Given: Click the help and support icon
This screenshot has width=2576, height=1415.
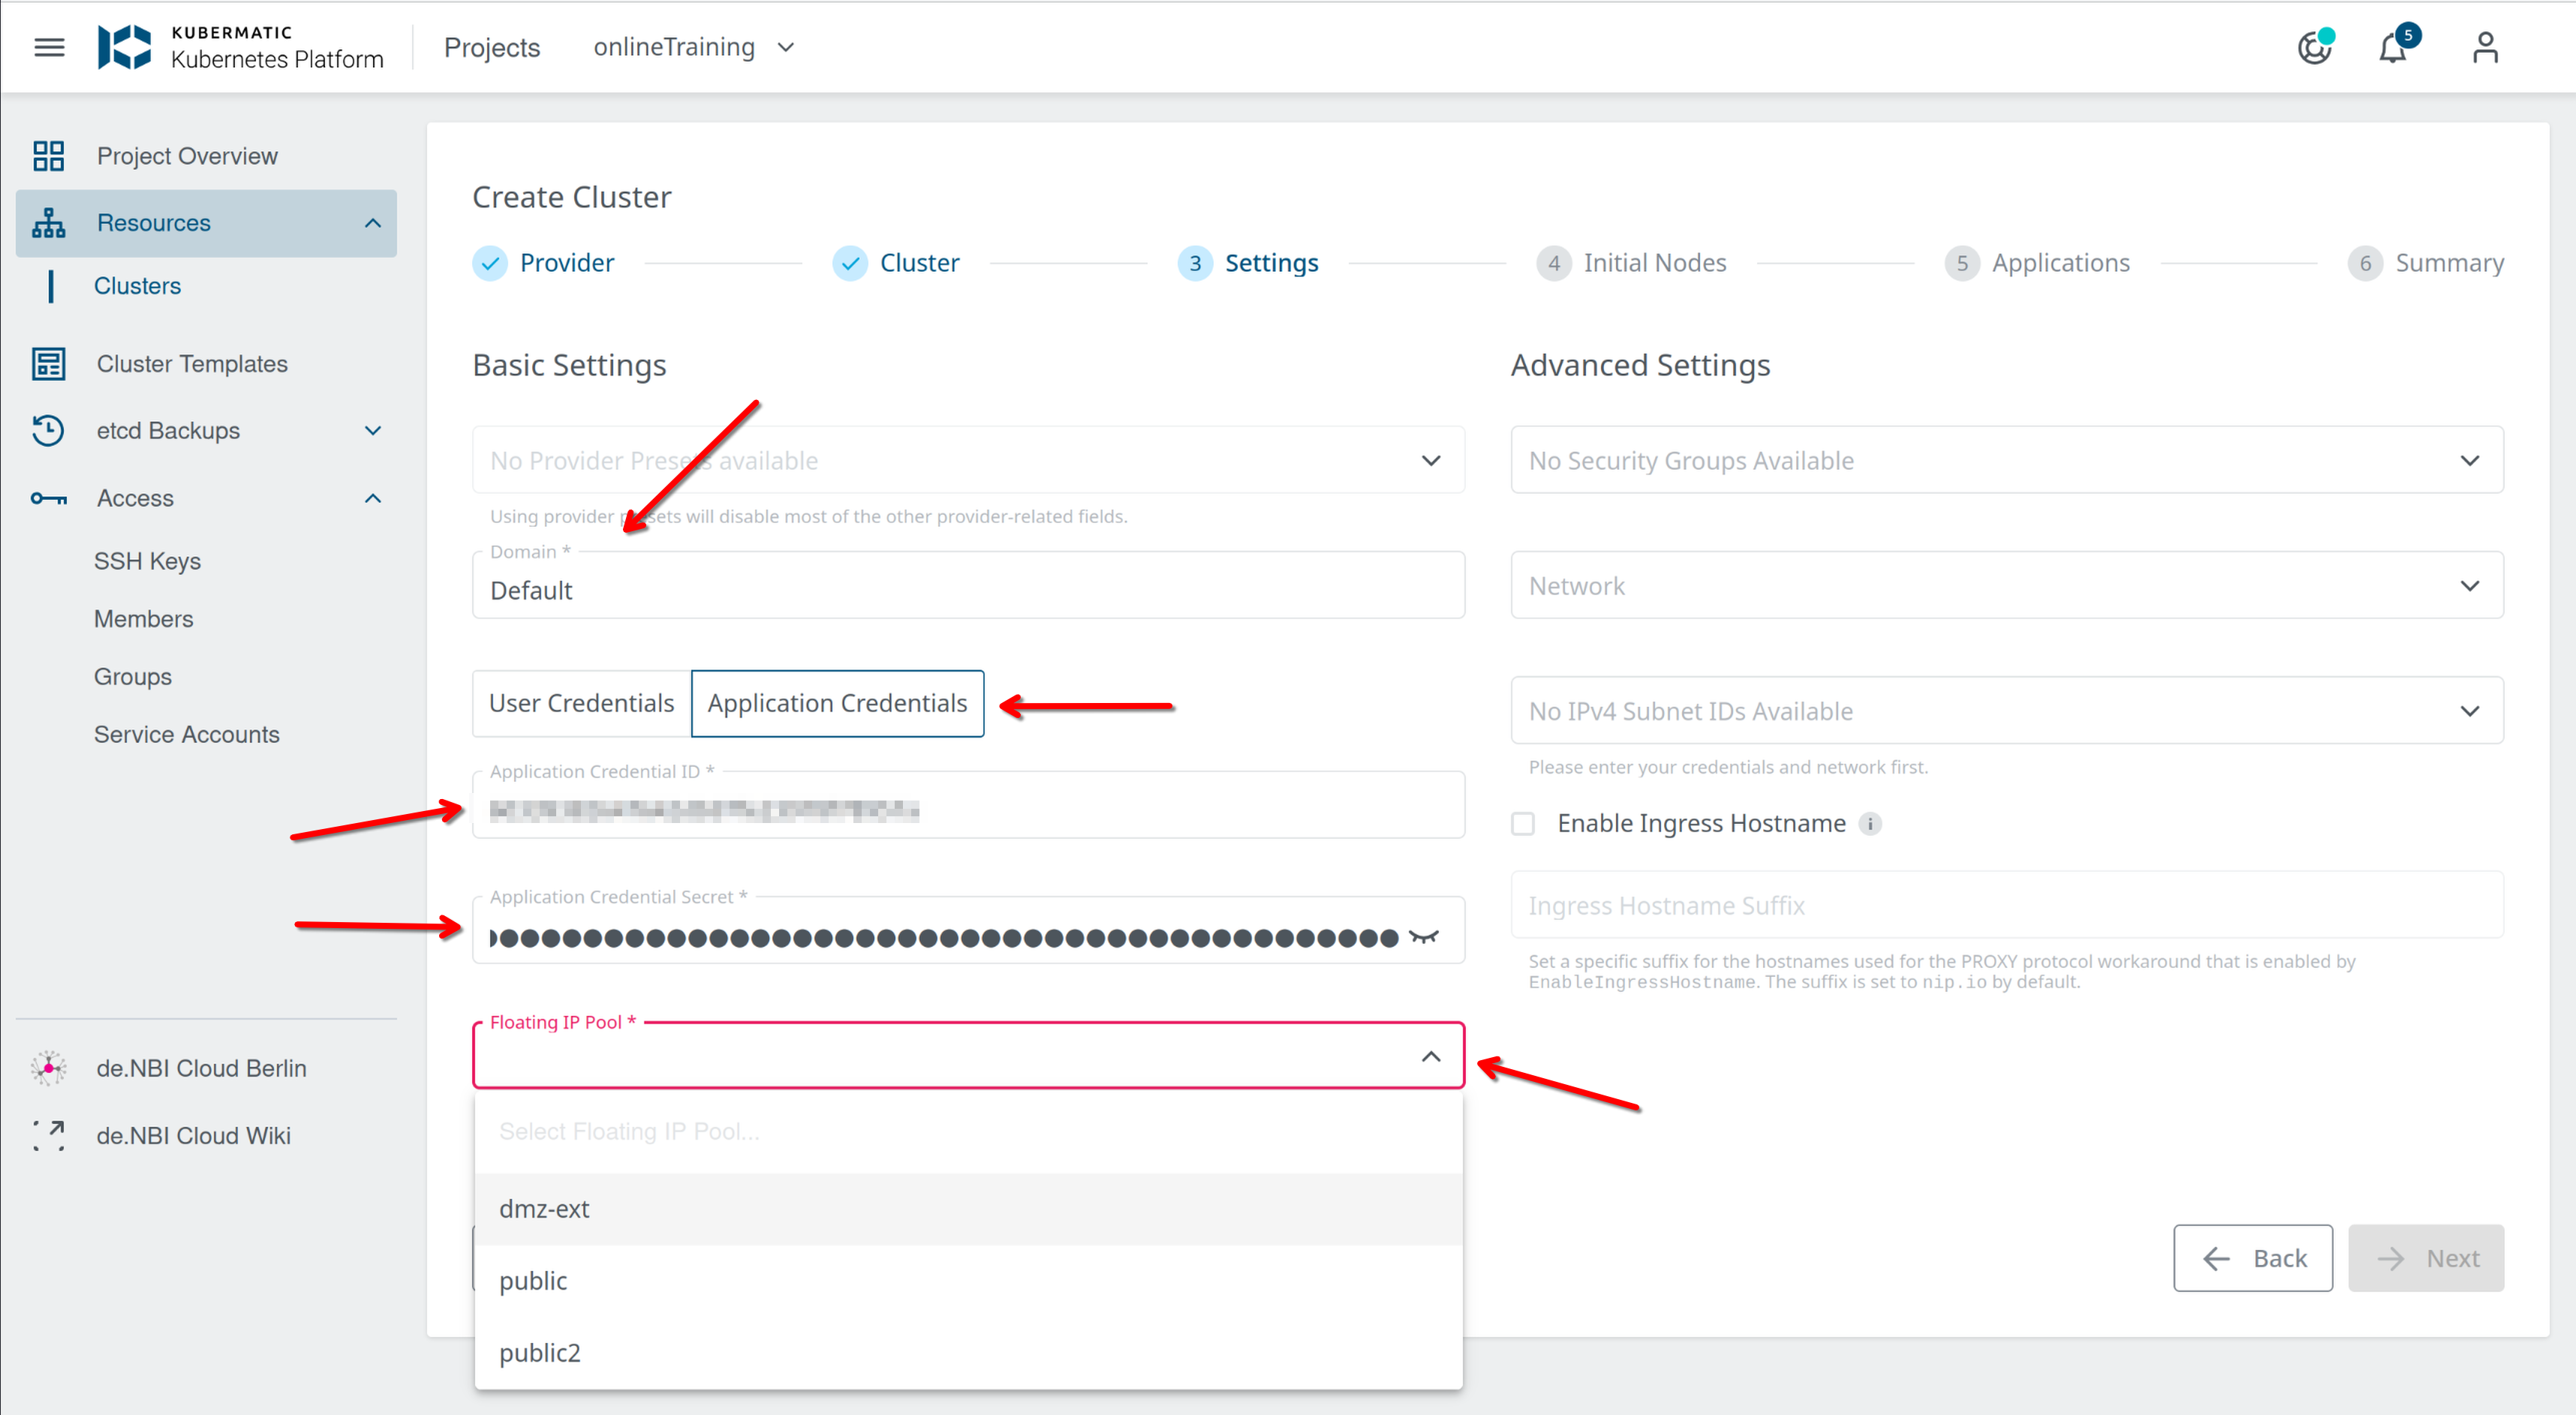Looking at the screenshot, I should tap(2313, 47).
